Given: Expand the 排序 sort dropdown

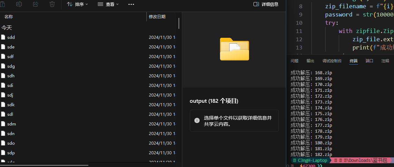Looking at the screenshot, I should pos(77,4).
